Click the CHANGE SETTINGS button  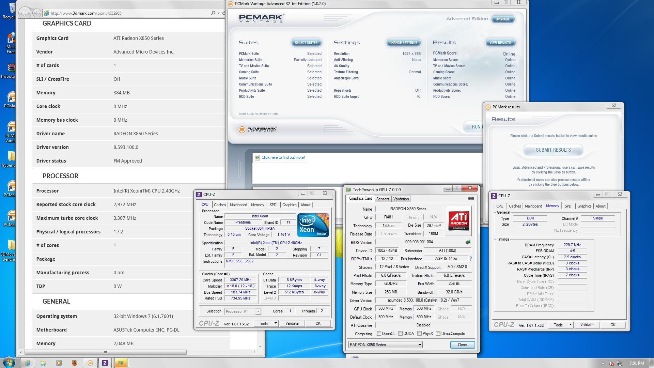click(x=403, y=43)
